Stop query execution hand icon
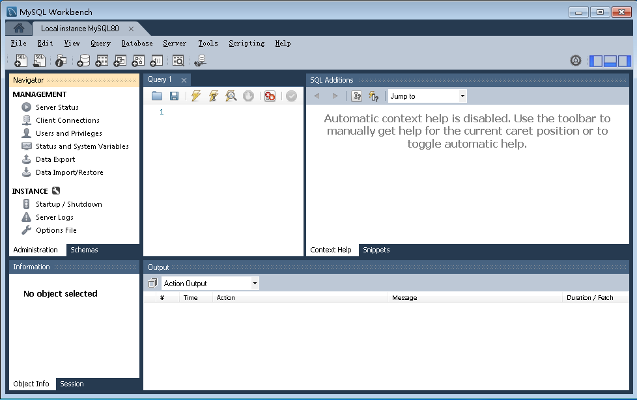The image size is (637, 400). click(248, 96)
